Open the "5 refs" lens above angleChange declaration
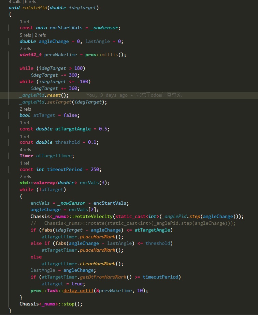The image size is (258, 315). [25, 35]
